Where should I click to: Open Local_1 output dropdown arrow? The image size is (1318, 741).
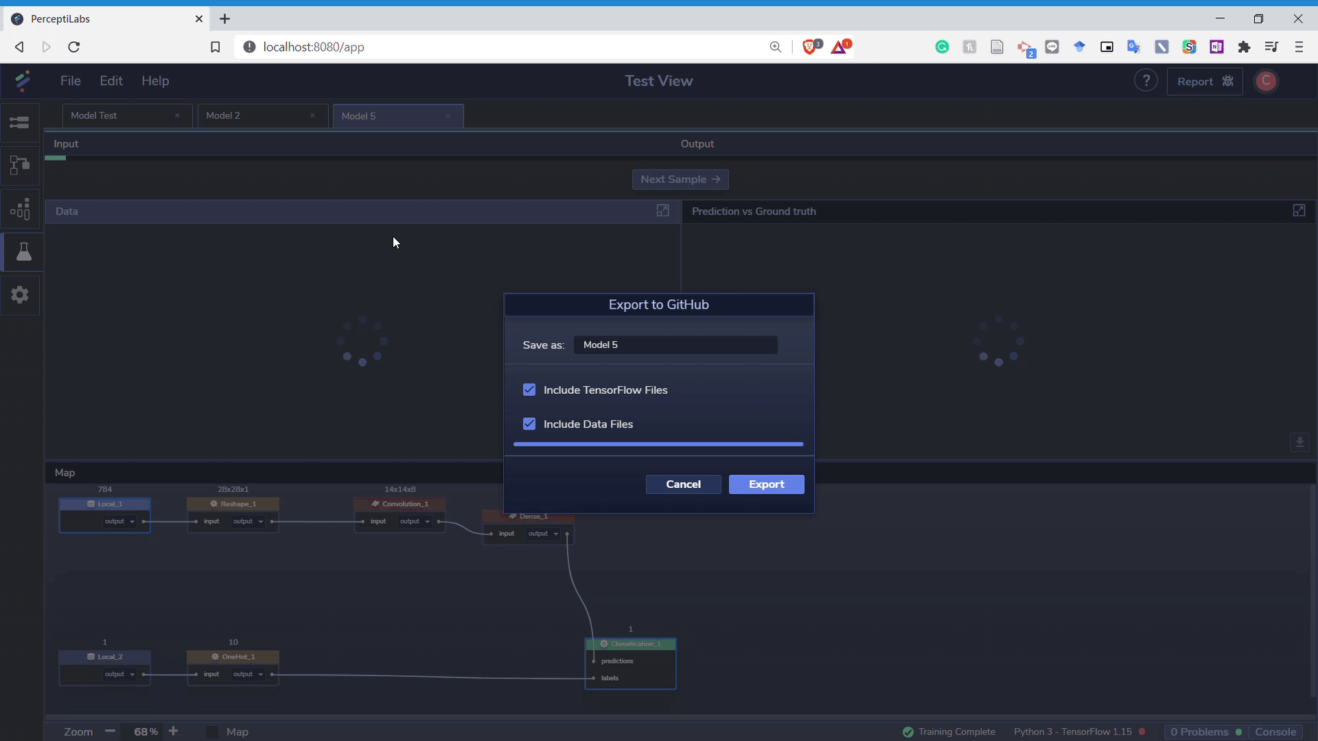132,521
